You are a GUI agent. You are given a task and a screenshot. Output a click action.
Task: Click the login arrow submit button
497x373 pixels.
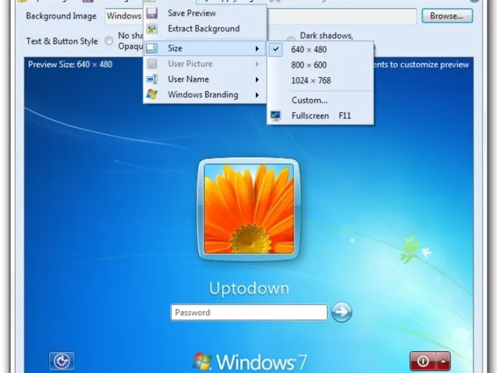pyautogui.click(x=341, y=312)
